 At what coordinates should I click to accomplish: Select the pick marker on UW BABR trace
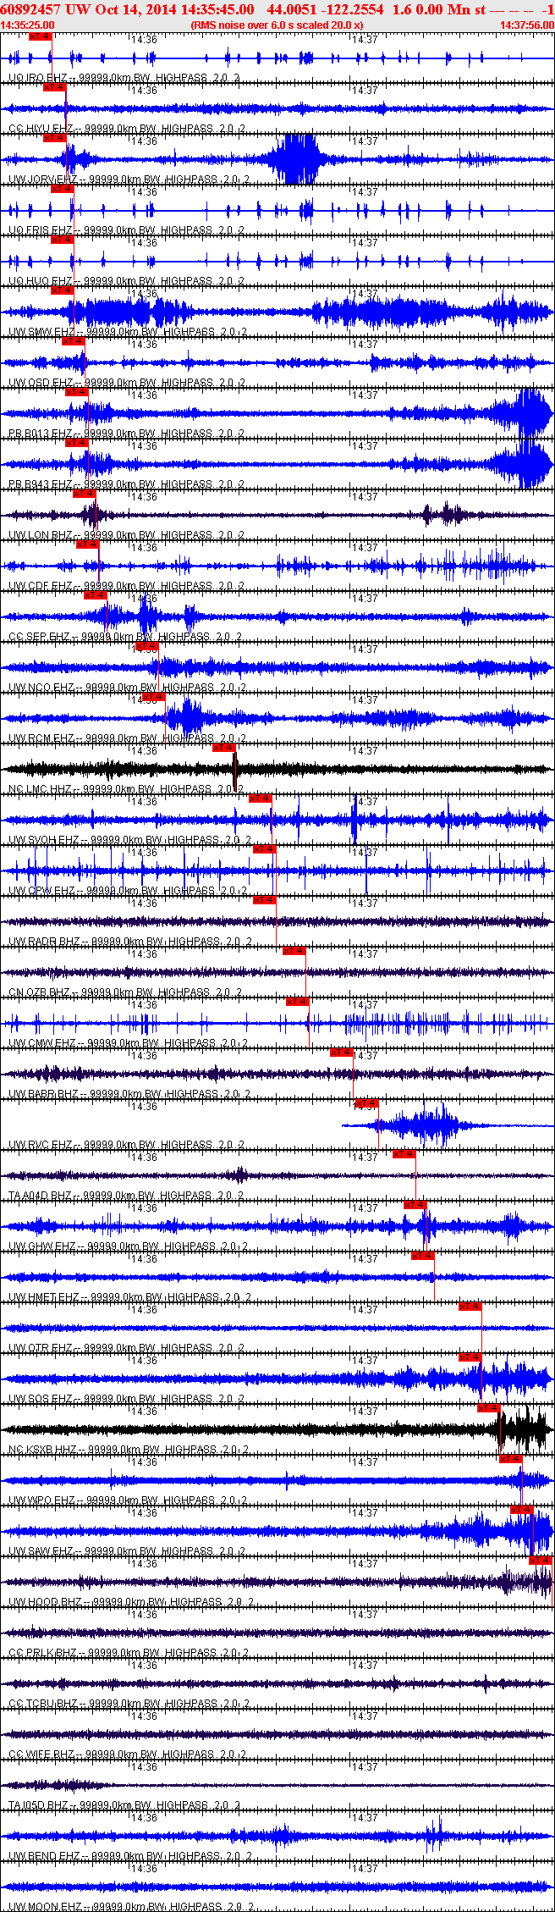(341, 1053)
